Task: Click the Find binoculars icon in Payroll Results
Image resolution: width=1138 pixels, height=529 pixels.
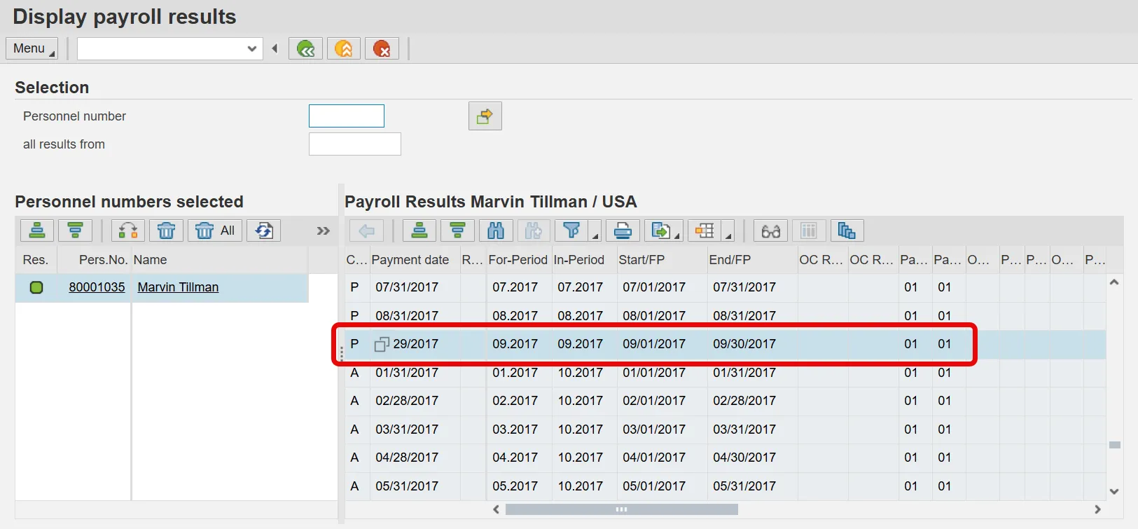Action: coord(496,231)
